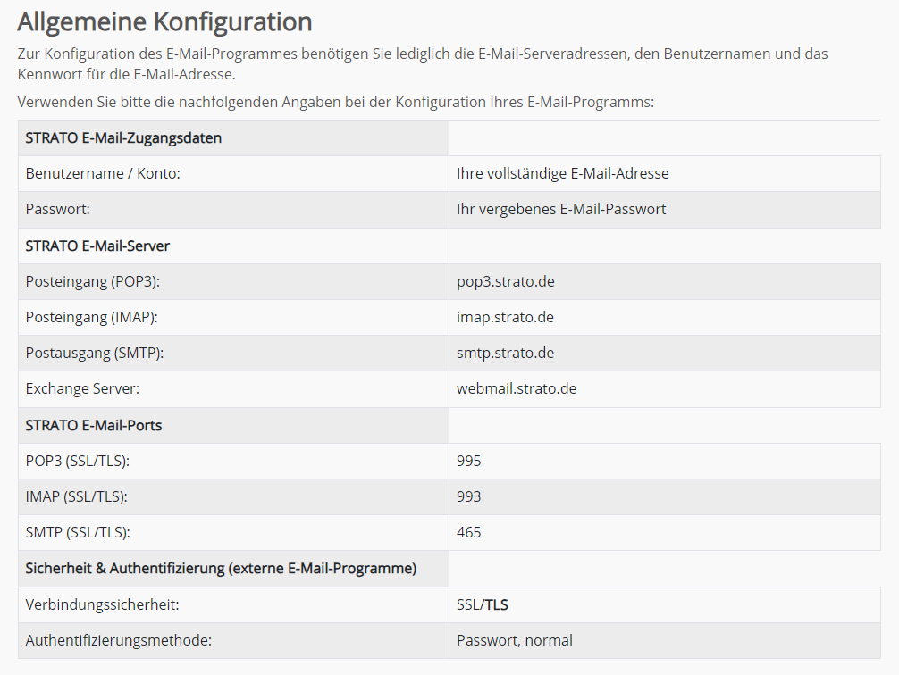Click the Sicherheit & Authentifizierung header
899x675 pixels.
point(221,568)
